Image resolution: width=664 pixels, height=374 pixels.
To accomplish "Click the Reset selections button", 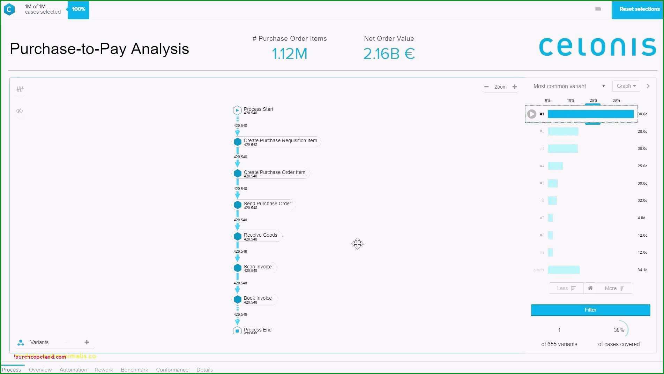I will [637, 9].
